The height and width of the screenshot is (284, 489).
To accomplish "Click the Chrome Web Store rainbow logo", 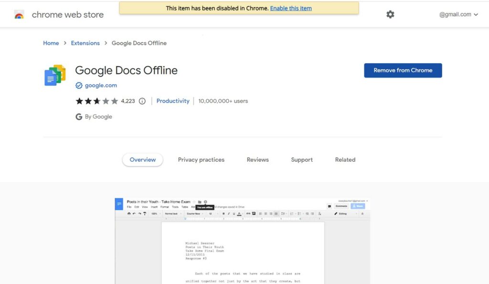I will pos(19,15).
